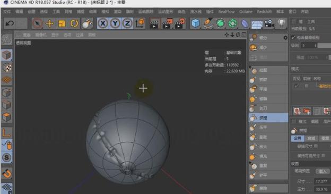The image size is (331, 194).
Task: Click viewport toggle layout icon
Action: tap(243, 35)
